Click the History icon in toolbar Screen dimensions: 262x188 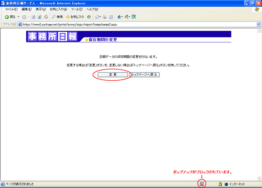tap(90, 17)
